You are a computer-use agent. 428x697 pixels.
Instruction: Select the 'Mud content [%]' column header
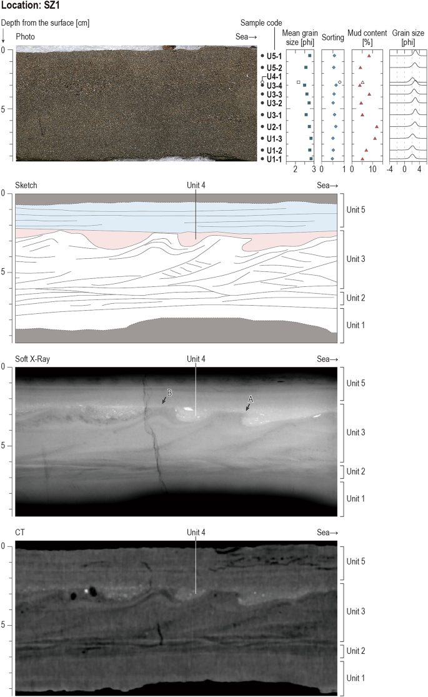click(x=367, y=38)
